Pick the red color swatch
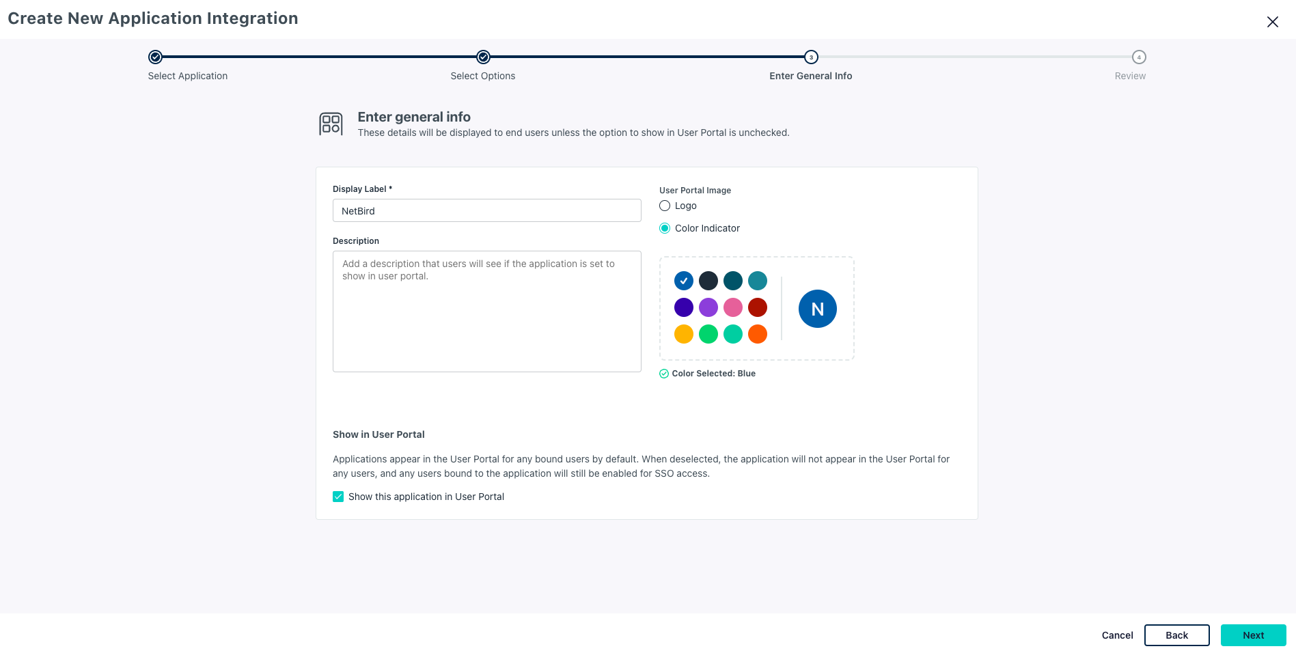Viewport: 1296px width, 653px height. coord(758,307)
